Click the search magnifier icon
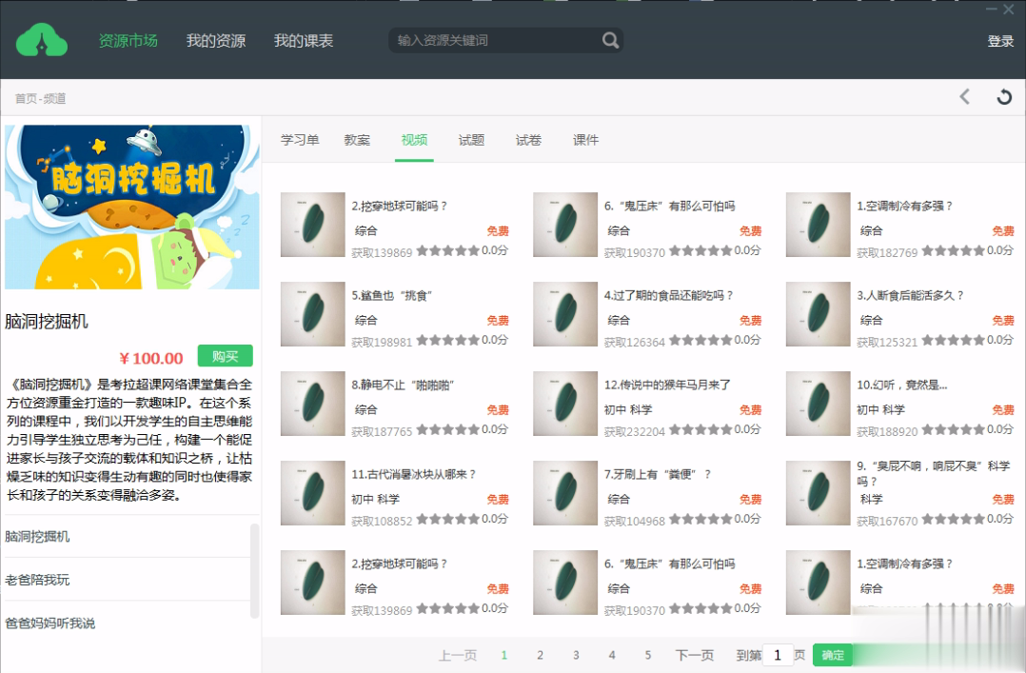This screenshot has width=1026, height=673. pos(609,42)
